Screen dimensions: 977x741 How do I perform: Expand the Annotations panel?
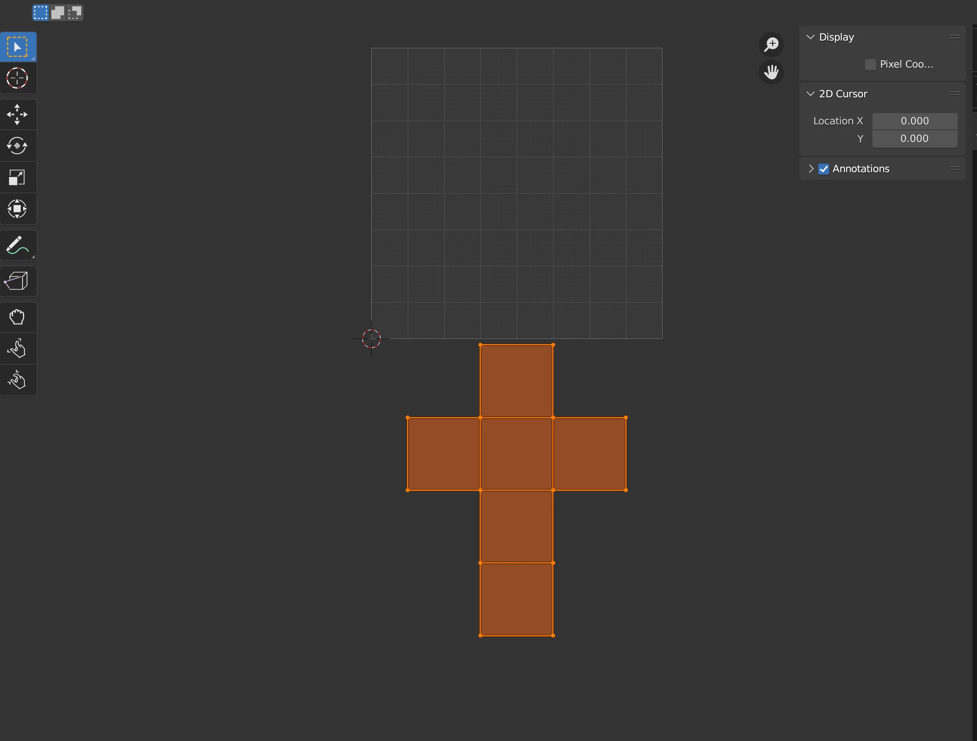tap(811, 169)
